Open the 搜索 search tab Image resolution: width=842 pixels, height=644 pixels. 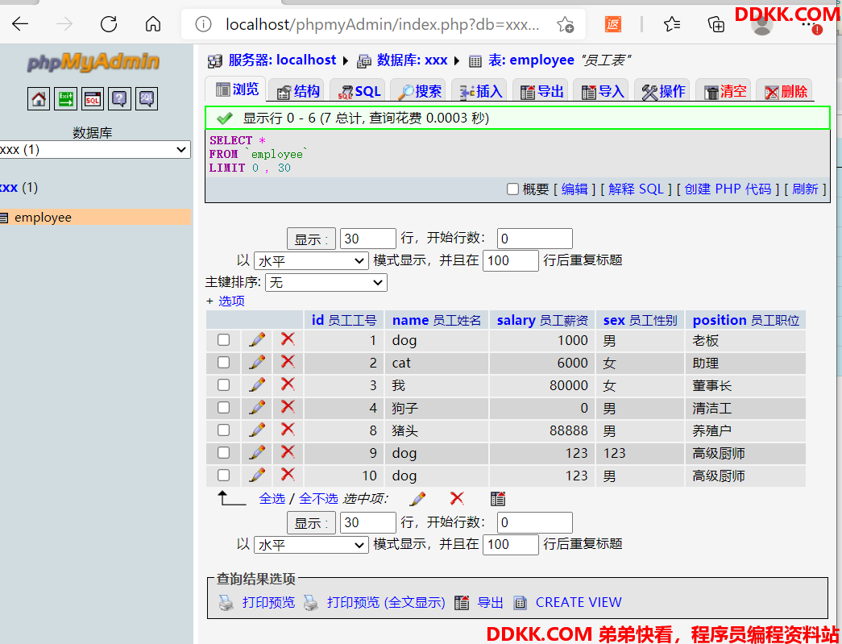click(x=420, y=91)
